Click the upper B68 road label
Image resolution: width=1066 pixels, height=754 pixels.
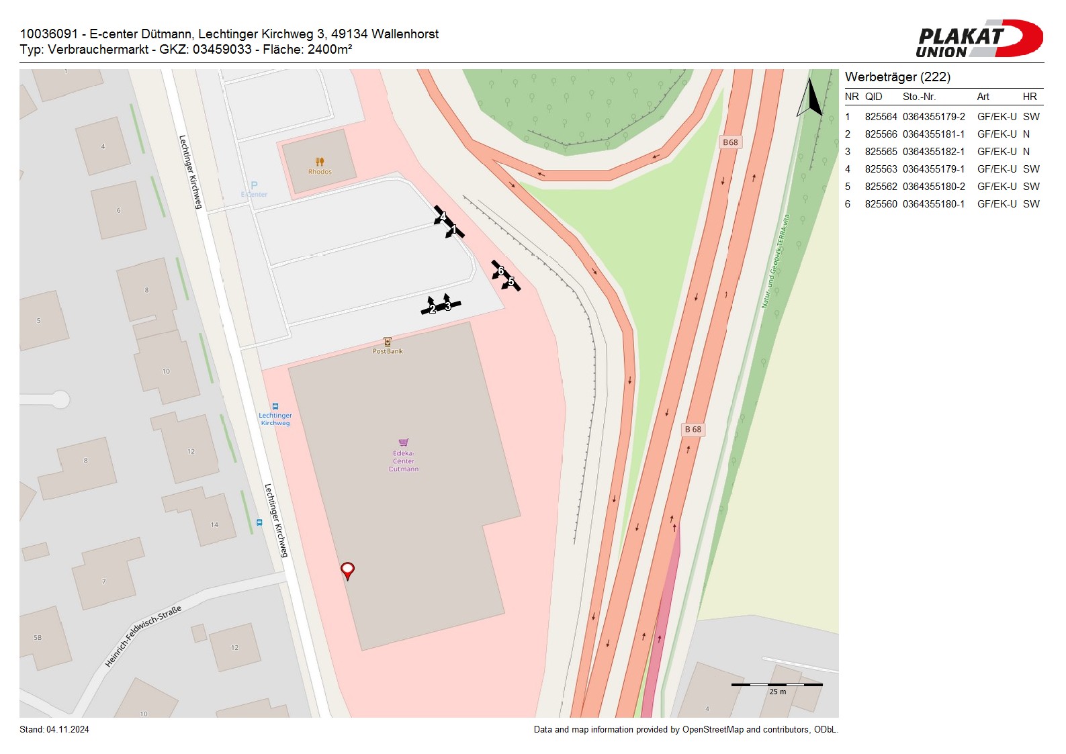(730, 142)
